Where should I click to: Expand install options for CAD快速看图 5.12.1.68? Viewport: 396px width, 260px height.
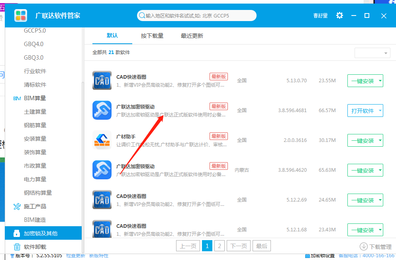(380, 230)
